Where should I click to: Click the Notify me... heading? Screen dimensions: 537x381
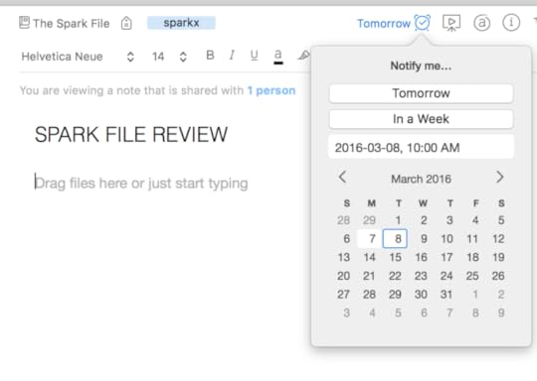421,65
